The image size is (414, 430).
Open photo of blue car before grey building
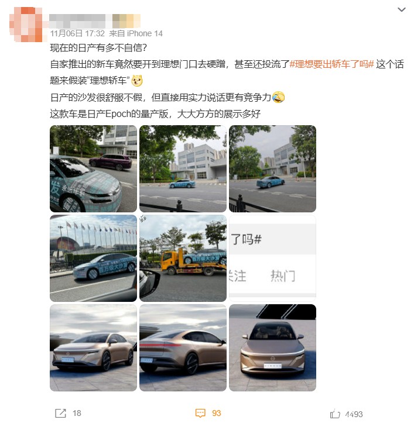(x=183, y=168)
